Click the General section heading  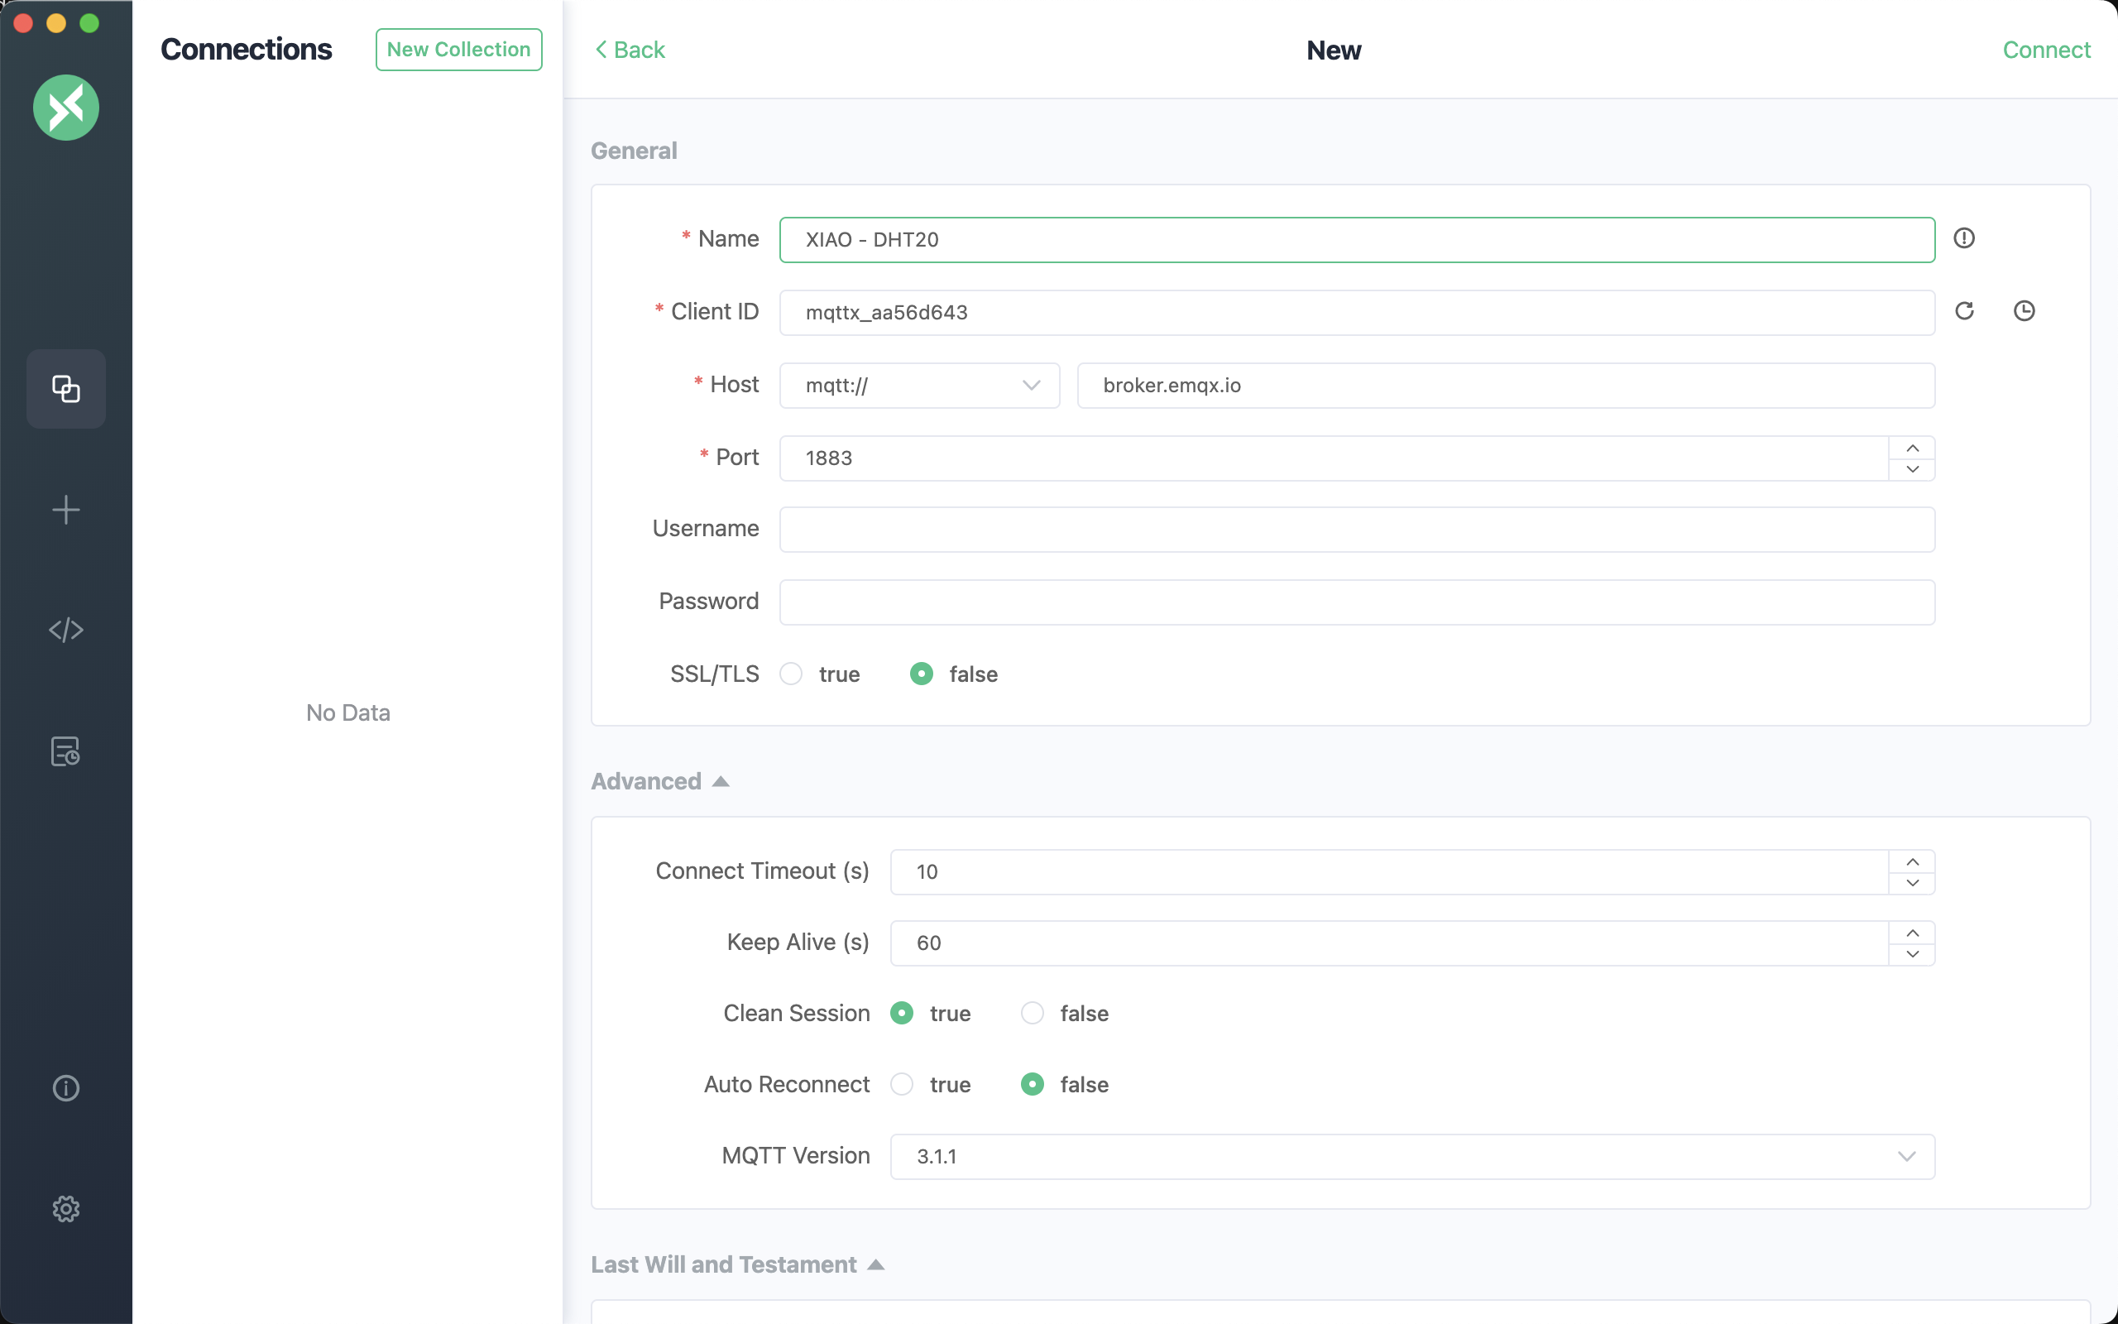pos(634,151)
